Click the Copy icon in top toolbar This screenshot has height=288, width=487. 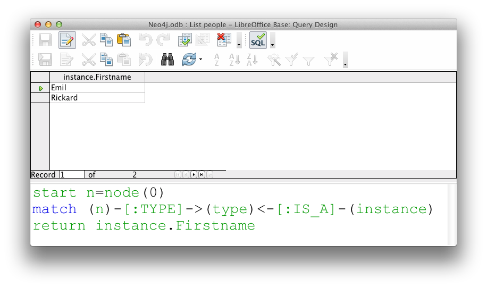[106, 40]
